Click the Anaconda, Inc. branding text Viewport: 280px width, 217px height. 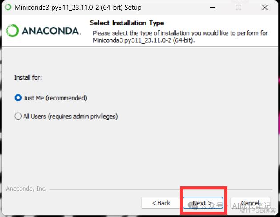[26, 189]
